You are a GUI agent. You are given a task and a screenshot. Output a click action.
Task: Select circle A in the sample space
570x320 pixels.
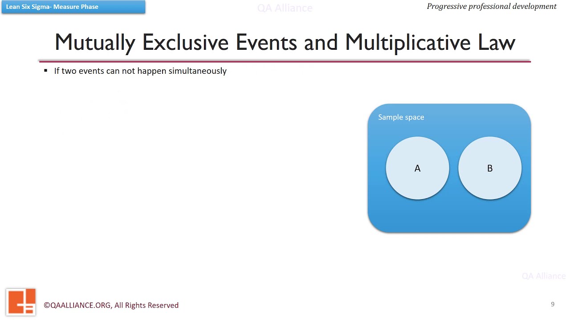(417, 168)
